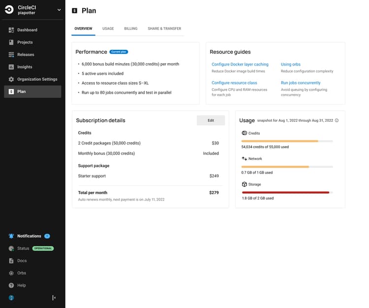
Task: Click the Help question mark icon
Action: [x=11, y=285]
